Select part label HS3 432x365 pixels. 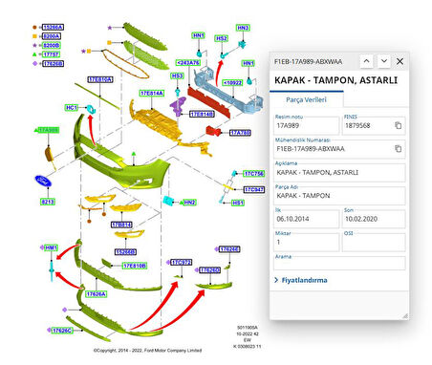pyautogui.click(x=177, y=75)
